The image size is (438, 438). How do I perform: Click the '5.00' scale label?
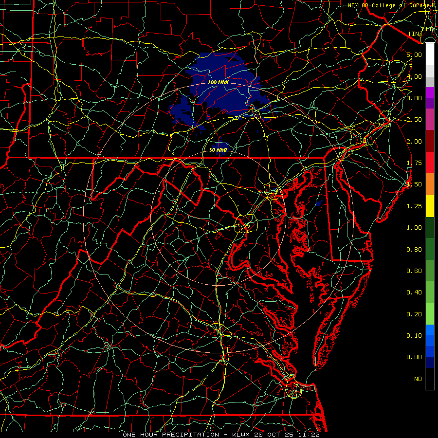tap(414, 55)
